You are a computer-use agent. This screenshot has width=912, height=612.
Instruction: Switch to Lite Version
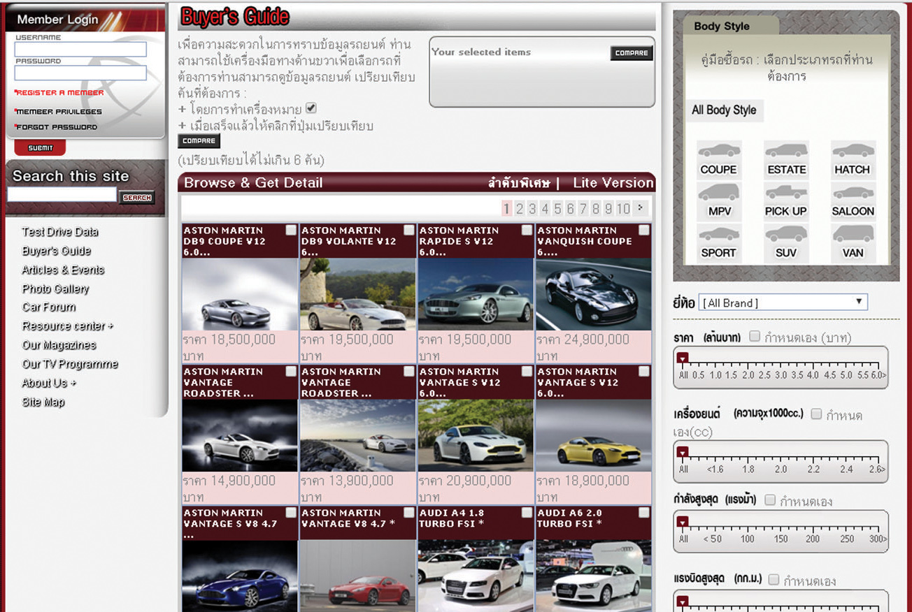click(x=613, y=183)
